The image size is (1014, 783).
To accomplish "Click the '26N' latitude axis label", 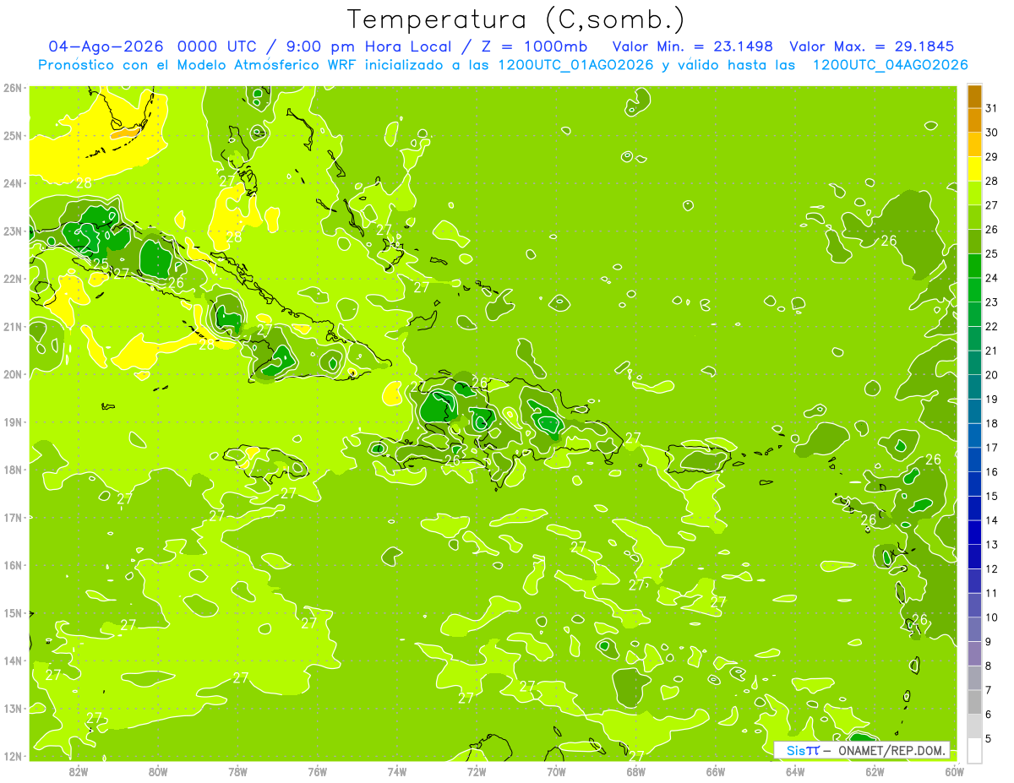I will click(x=13, y=88).
